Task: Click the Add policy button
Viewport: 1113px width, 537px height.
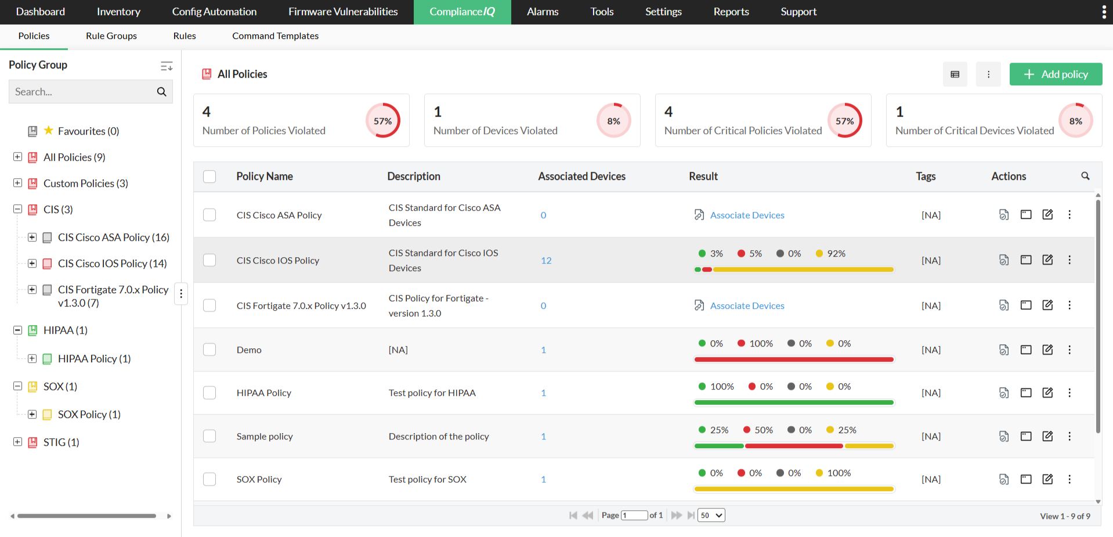Action: click(1055, 74)
